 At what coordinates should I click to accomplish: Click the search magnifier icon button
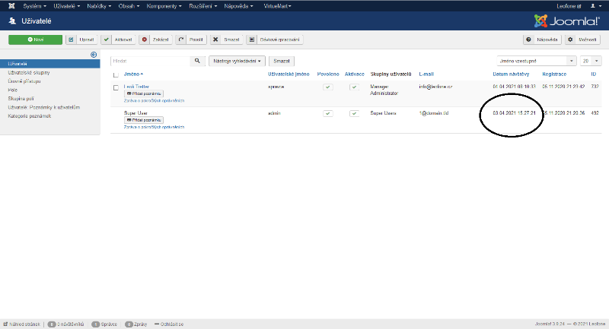[197, 61]
